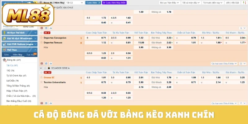Click soccer ball icon next to Bóng đá / Hôm Nay
Viewport: 248px width, 124px height.
click(x=41, y=2)
